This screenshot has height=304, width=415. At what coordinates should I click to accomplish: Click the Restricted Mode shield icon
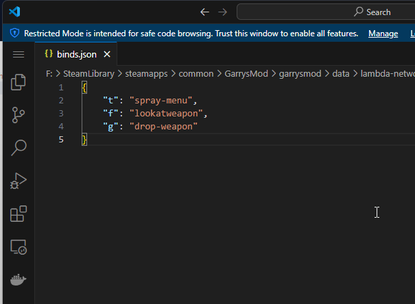(14, 34)
